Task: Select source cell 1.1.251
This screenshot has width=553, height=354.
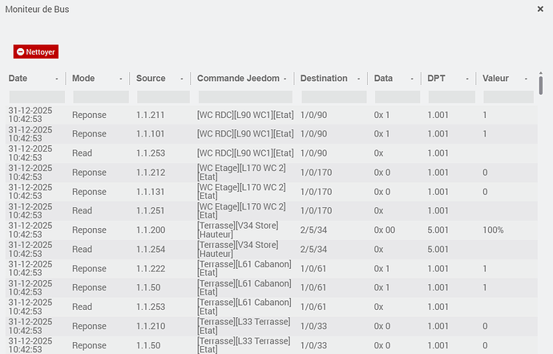Action: (x=150, y=210)
